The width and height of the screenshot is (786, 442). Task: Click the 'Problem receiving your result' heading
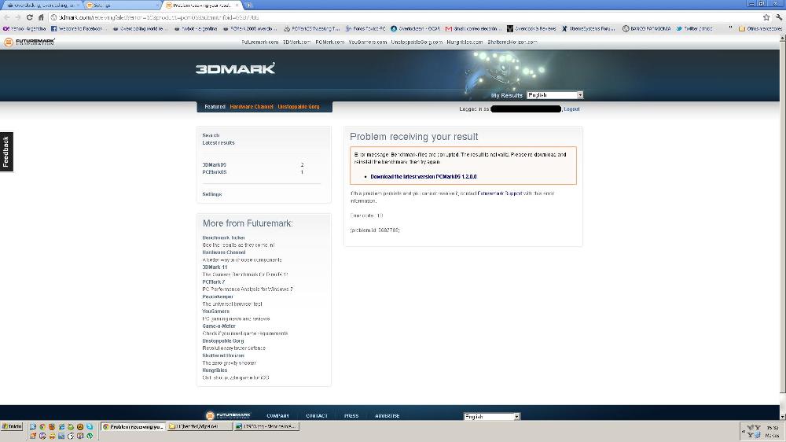point(414,137)
